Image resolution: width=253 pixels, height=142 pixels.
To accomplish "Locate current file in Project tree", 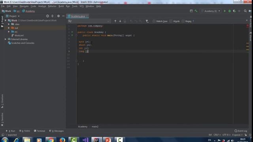I will tap(47, 16).
